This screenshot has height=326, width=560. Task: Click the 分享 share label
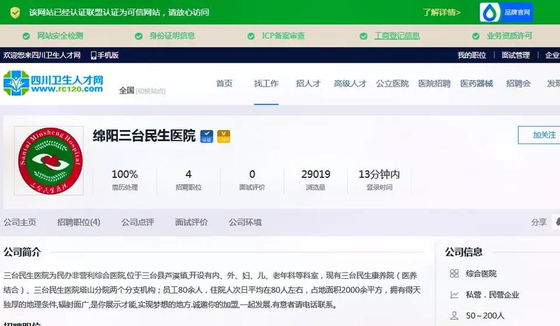point(538,223)
